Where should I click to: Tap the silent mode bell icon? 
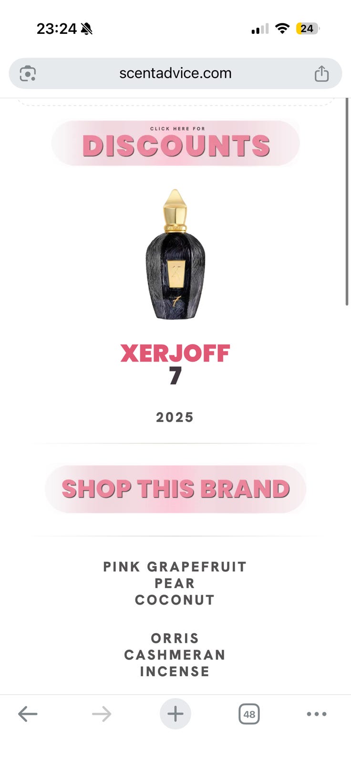pos(86,29)
